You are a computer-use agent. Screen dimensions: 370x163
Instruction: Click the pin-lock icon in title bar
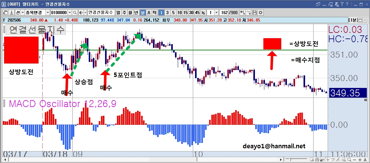(x=337, y=4)
